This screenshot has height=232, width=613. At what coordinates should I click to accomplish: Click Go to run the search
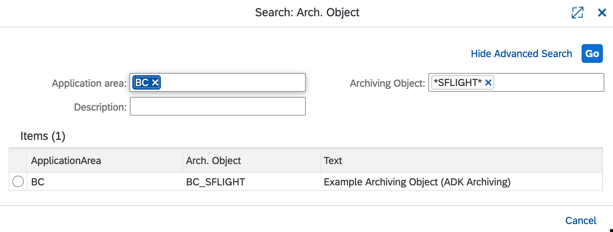592,53
